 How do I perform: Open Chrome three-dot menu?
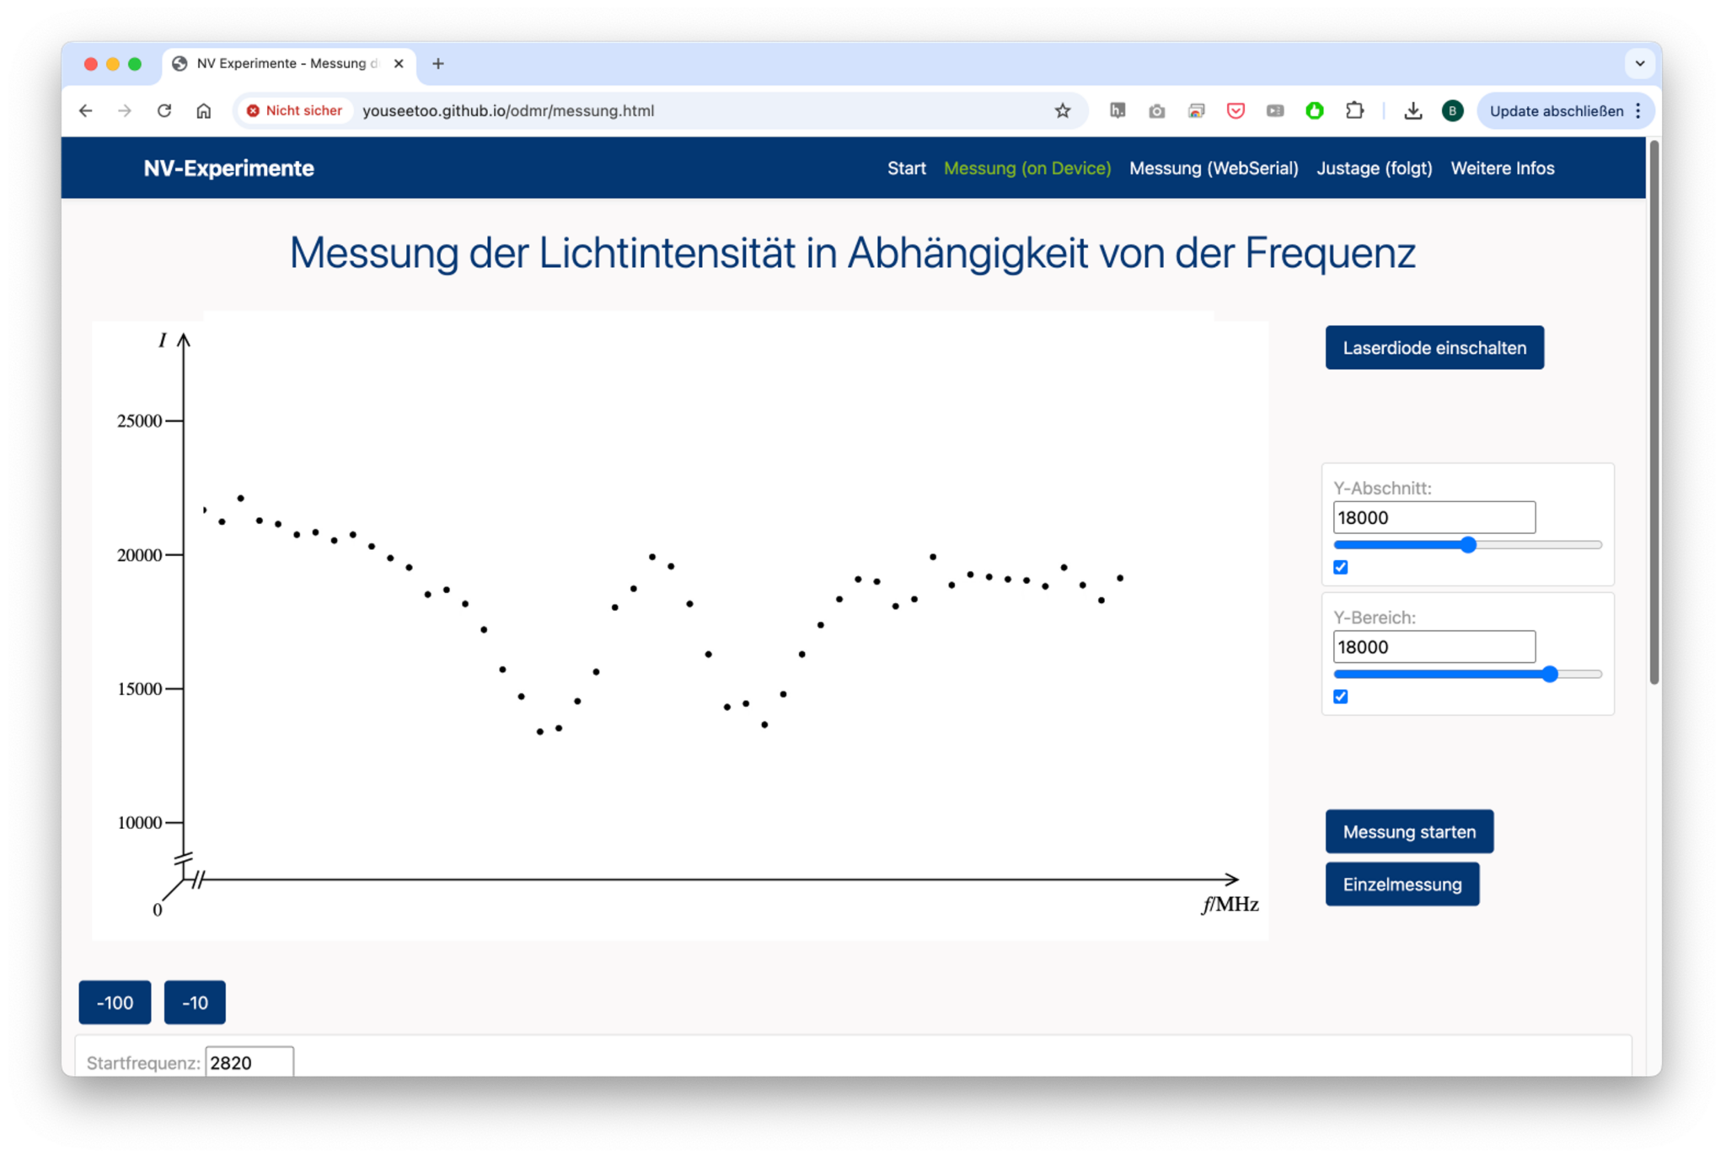tap(1638, 110)
